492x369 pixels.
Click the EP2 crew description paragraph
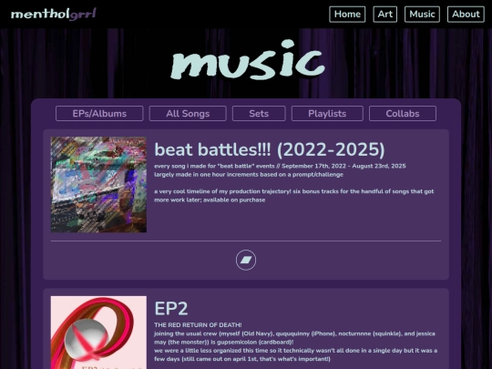point(295,346)
